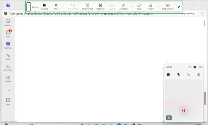This screenshot has height=125, width=208.
Task: Switch mini window to single view layout
Action: (189, 67)
